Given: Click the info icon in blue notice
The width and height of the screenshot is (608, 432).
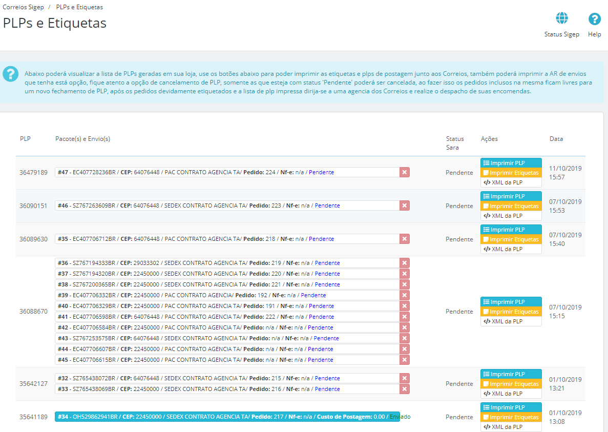Looking at the screenshot, I should (10, 74).
